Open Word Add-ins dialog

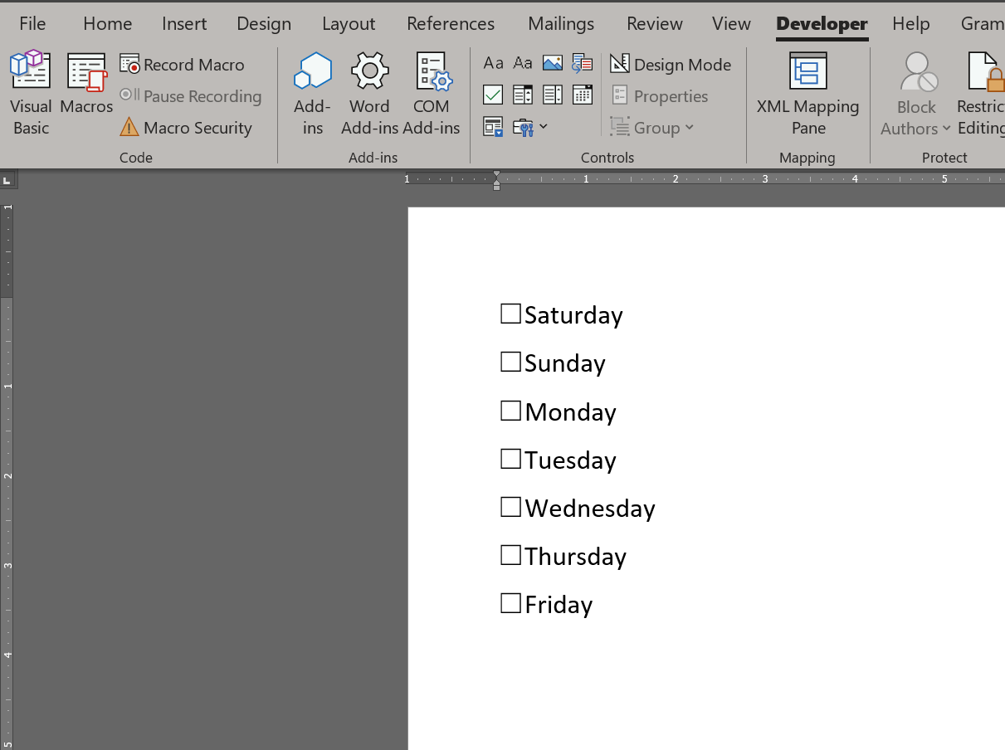[x=369, y=93]
